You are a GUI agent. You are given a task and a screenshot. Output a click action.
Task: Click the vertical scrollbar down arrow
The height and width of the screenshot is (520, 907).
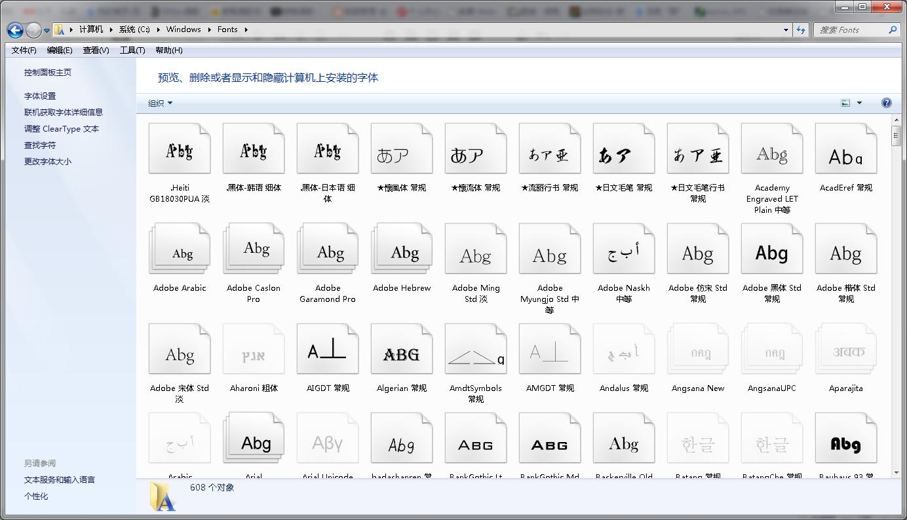pos(895,472)
